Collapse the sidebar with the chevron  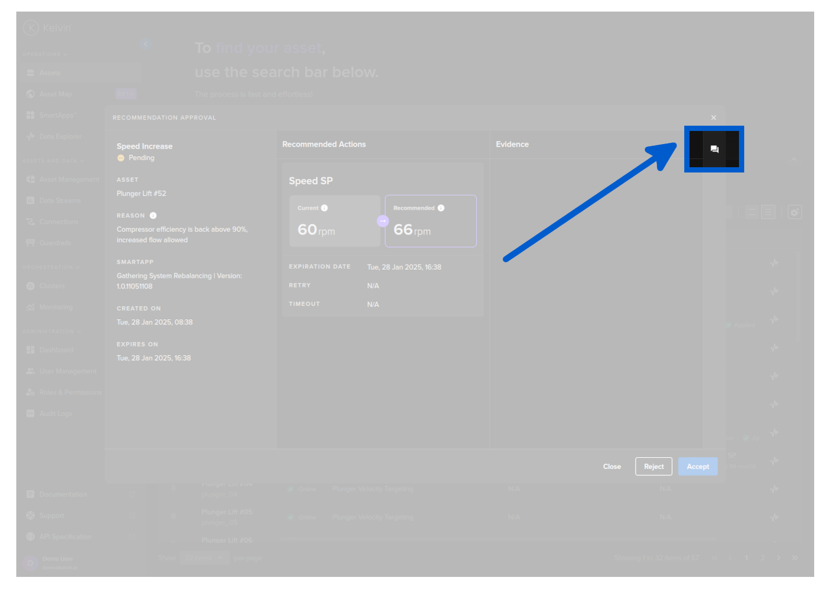point(146,44)
